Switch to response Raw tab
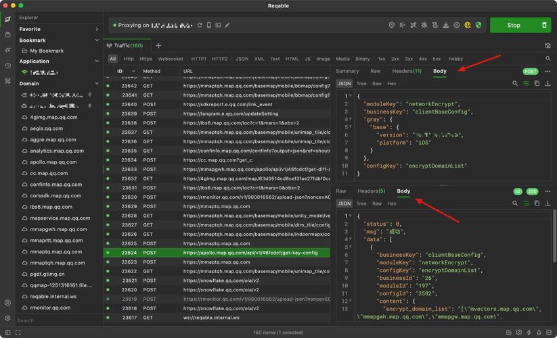This screenshot has width=557, height=338. click(x=341, y=191)
